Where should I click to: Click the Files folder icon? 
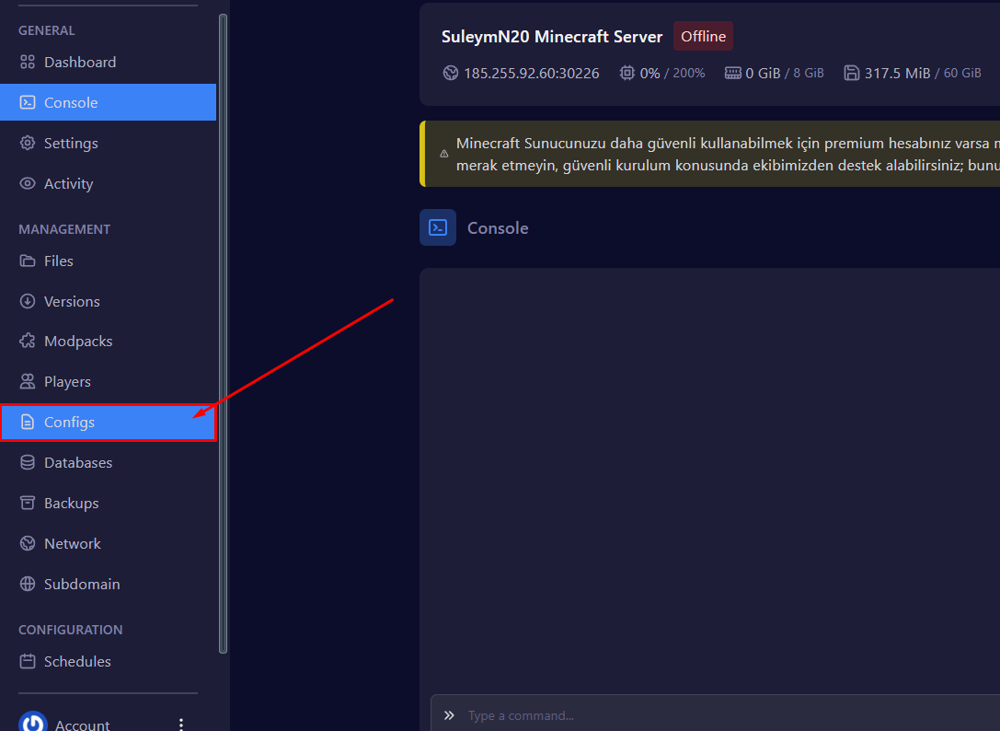28,261
